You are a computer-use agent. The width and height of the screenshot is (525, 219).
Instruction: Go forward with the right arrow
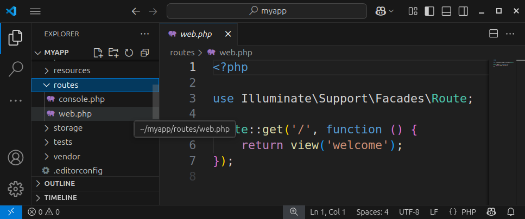click(x=153, y=11)
